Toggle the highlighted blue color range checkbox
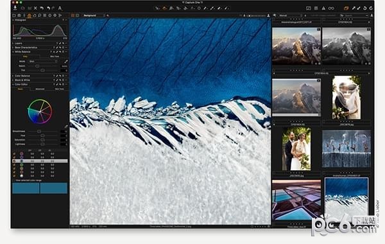Screen dimensions: 385x244 coord(14,161)
